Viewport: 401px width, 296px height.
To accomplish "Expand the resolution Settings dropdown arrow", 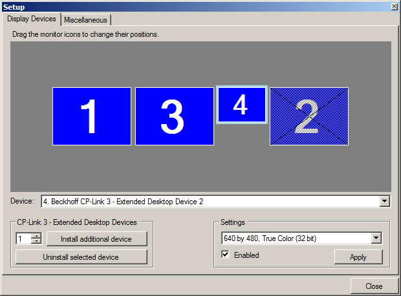I will click(376, 238).
